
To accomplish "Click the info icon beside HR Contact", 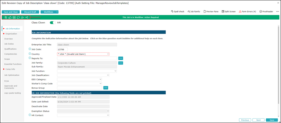I will click(x=30, y=115).
